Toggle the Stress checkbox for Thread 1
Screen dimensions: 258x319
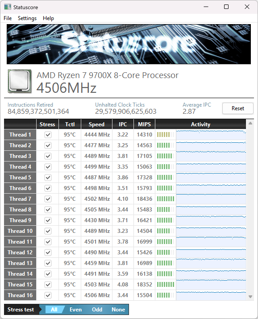pos(48,135)
